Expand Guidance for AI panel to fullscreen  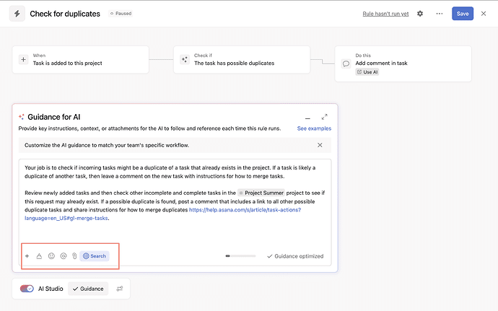pos(325,117)
